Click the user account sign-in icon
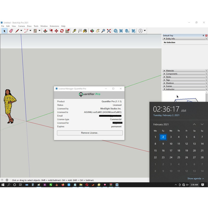This screenshot has height=208, width=208. pos(141,31)
